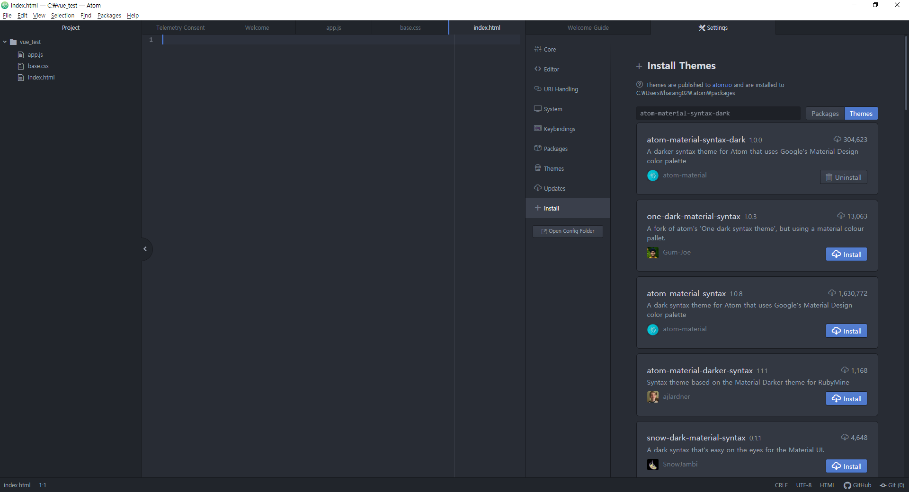Switch to the Welcome Guide tab
Viewport: 909px width, 492px height.
point(588,28)
